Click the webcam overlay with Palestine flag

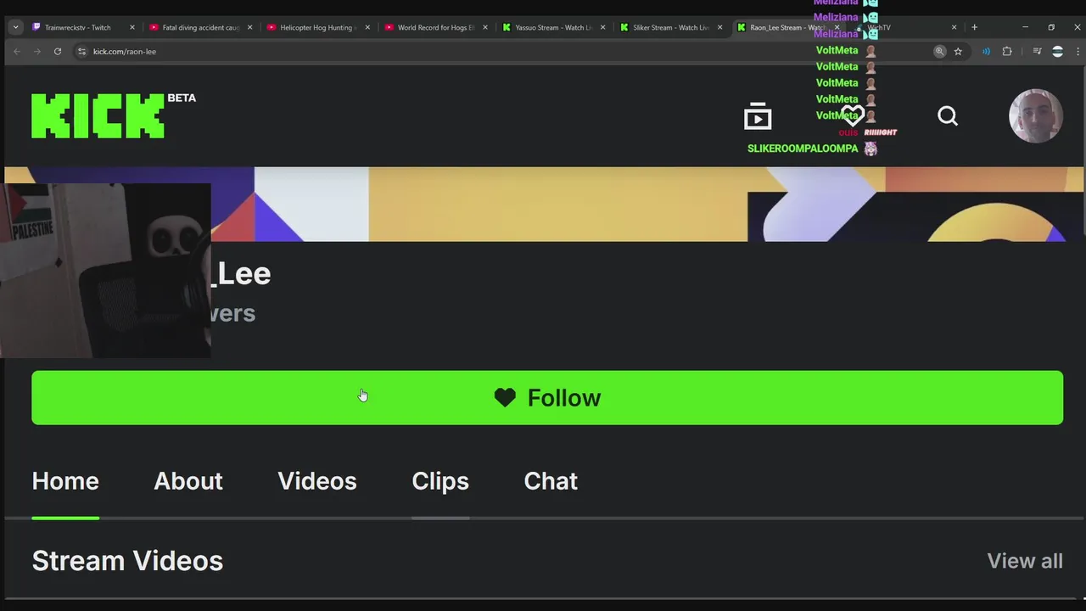click(105, 270)
